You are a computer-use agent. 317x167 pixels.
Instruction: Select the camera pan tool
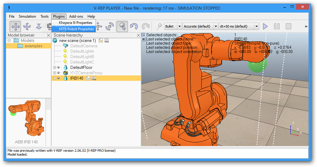pyautogui.click(x=16, y=26)
